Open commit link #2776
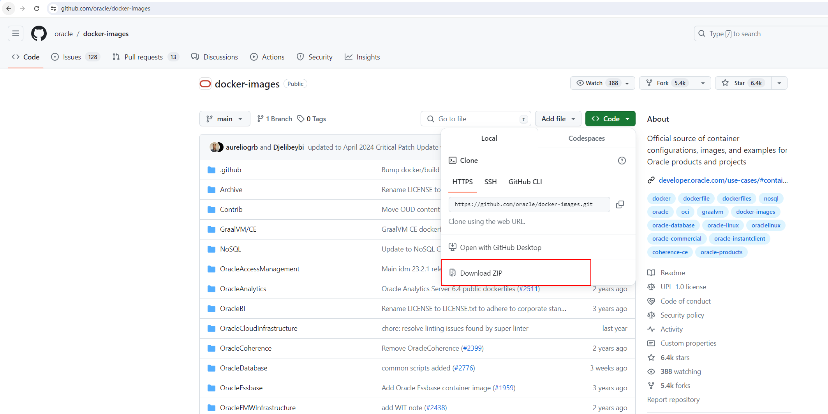Image resolution: width=828 pixels, height=414 pixels. click(463, 368)
